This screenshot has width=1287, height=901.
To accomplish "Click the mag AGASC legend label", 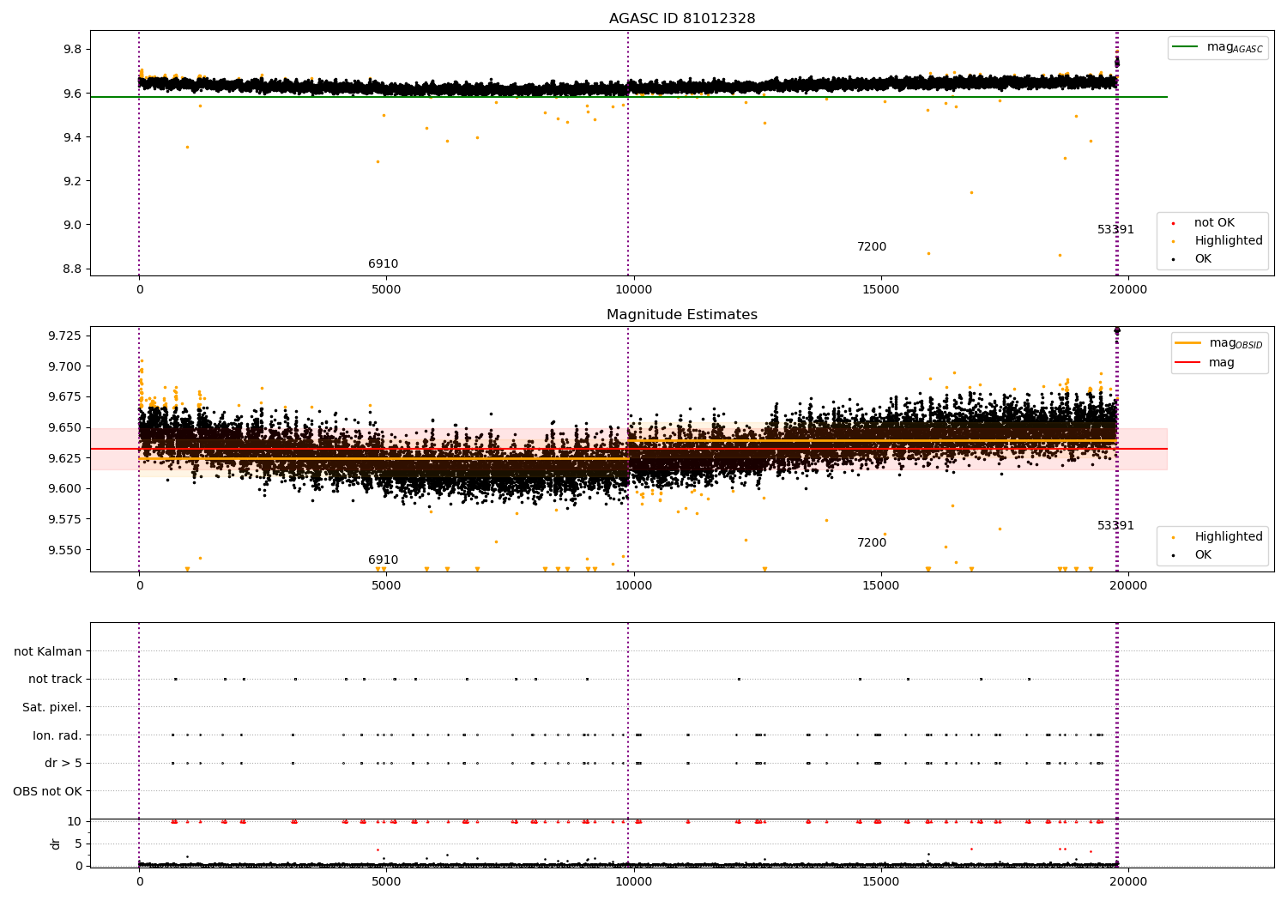I will [x=1235, y=47].
